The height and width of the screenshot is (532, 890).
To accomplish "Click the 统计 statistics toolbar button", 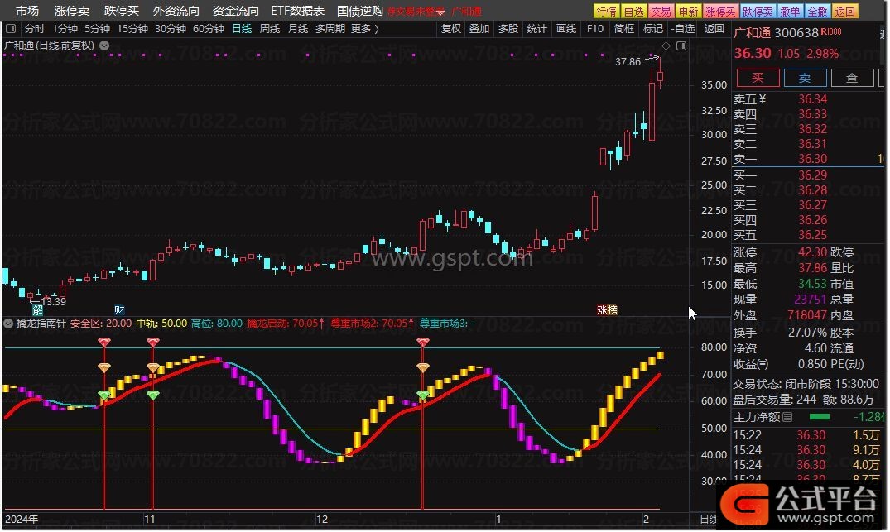I will pos(536,28).
